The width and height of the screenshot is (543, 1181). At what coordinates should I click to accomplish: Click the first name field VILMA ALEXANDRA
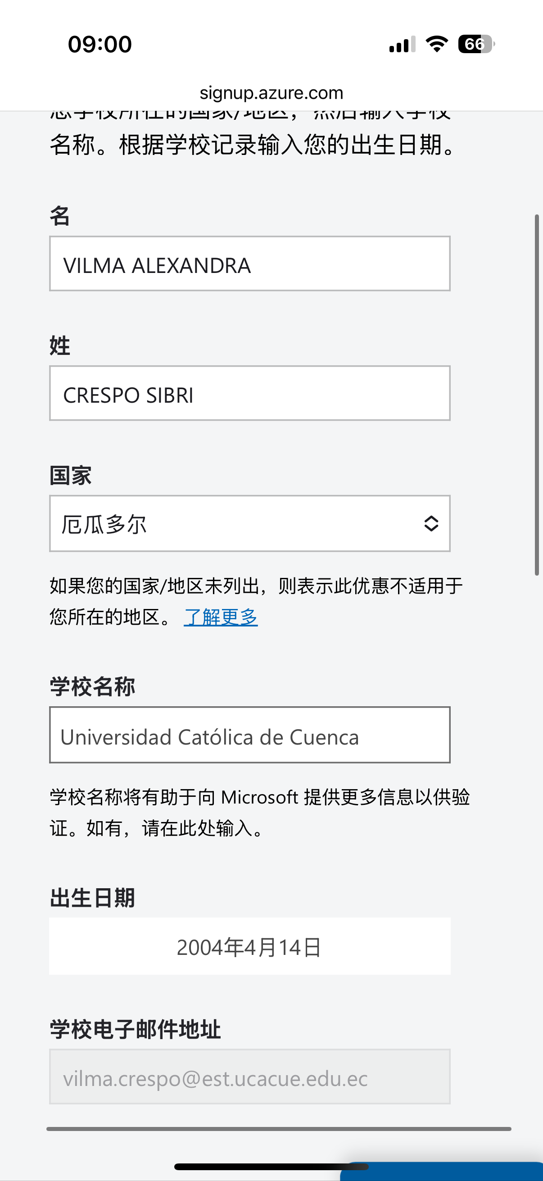pyautogui.click(x=250, y=263)
